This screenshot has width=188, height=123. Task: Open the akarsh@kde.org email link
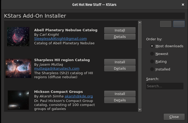[x=79, y=96]
